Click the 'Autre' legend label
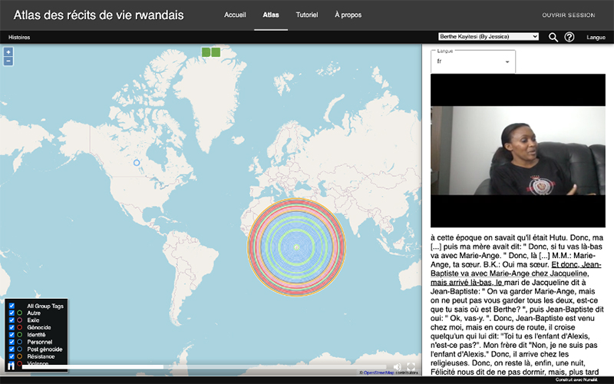The image size is (614, 384). tap(34, 313)
